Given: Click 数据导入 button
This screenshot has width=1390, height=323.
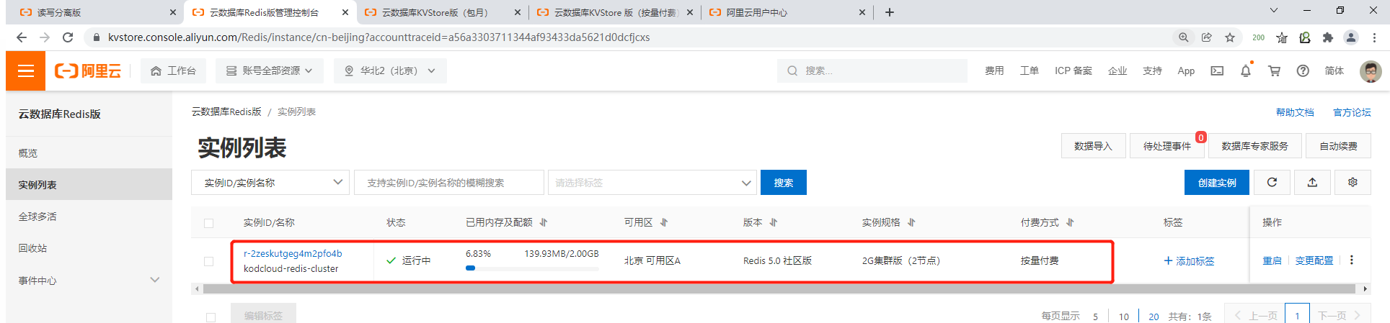Looking at the screenshot, I should pyautogui.click(x=1093, y=146).
